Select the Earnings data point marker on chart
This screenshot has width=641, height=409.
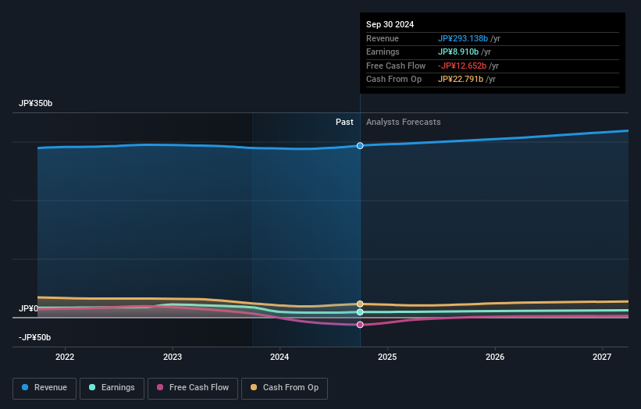[x=360, y=312]
